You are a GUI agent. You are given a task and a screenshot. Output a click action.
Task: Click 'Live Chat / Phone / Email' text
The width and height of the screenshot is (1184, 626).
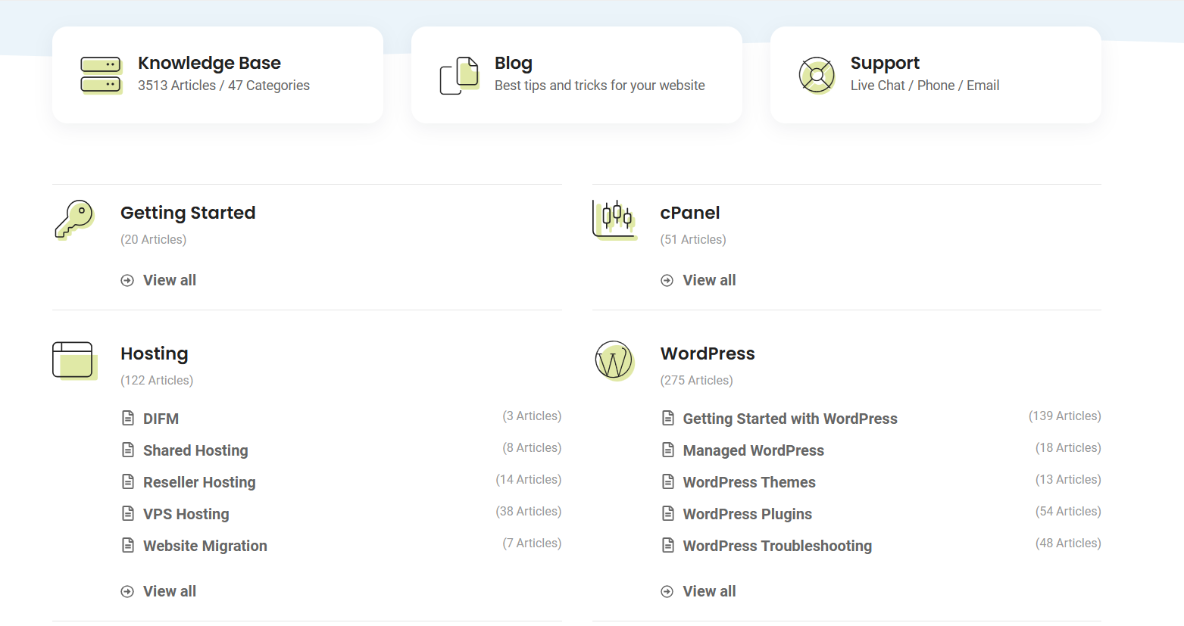click(x=925, y=86)
